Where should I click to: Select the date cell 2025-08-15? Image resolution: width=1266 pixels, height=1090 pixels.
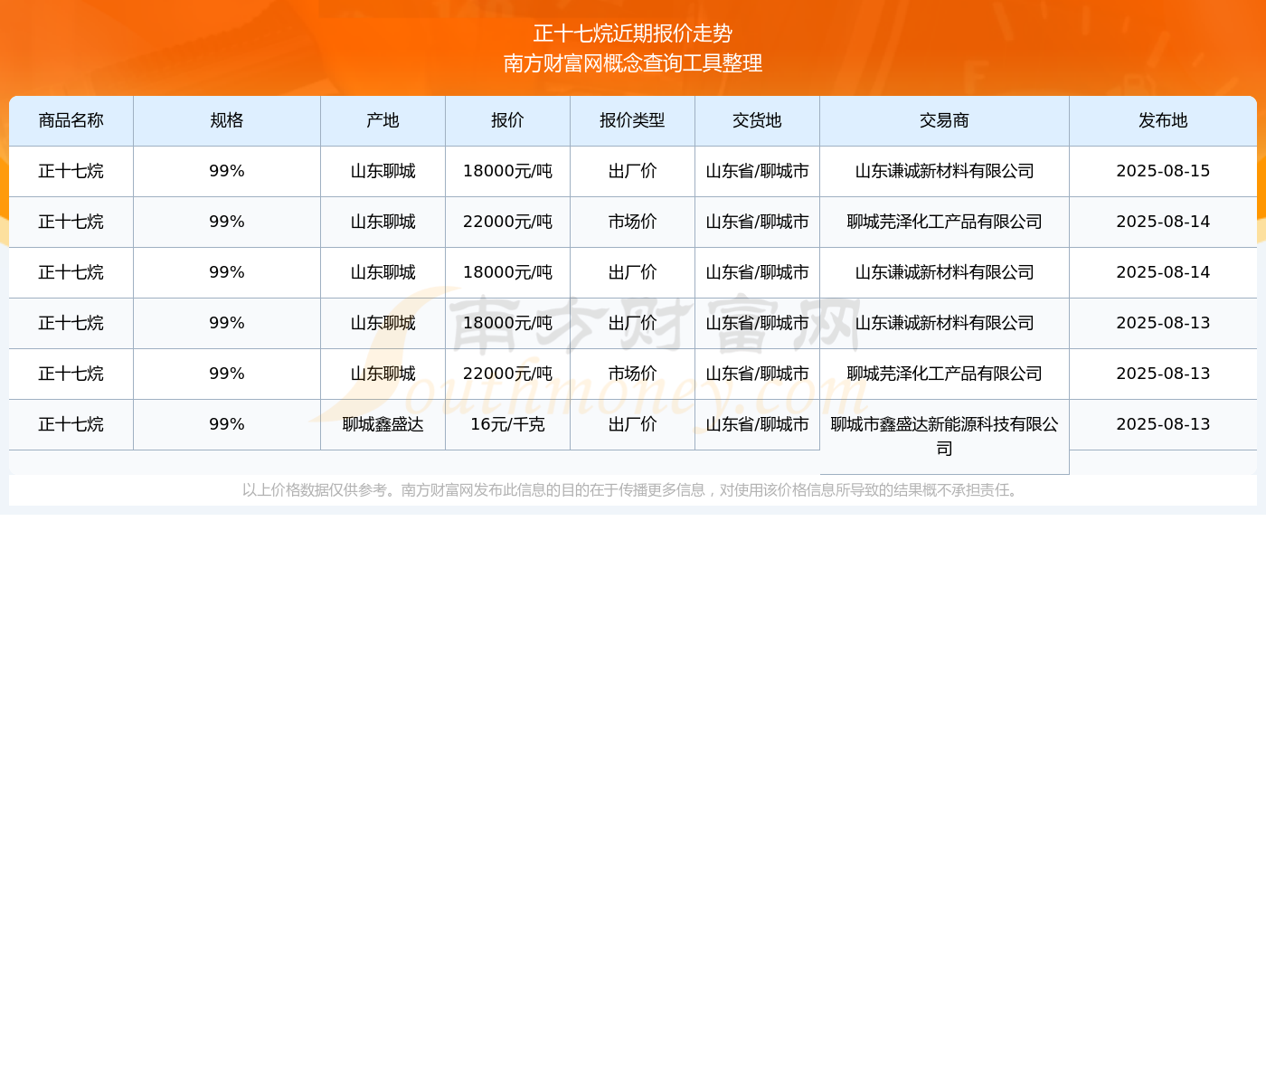pos(1163,171)
